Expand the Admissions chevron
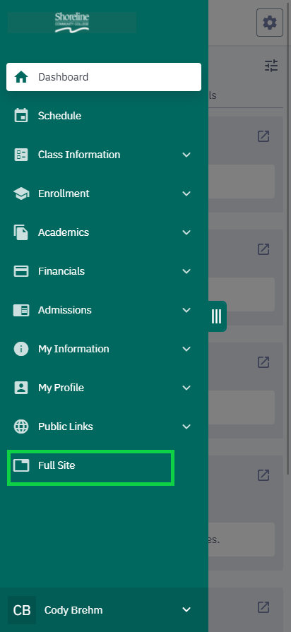This screenshot has width=291, height=632. [186, 310]
